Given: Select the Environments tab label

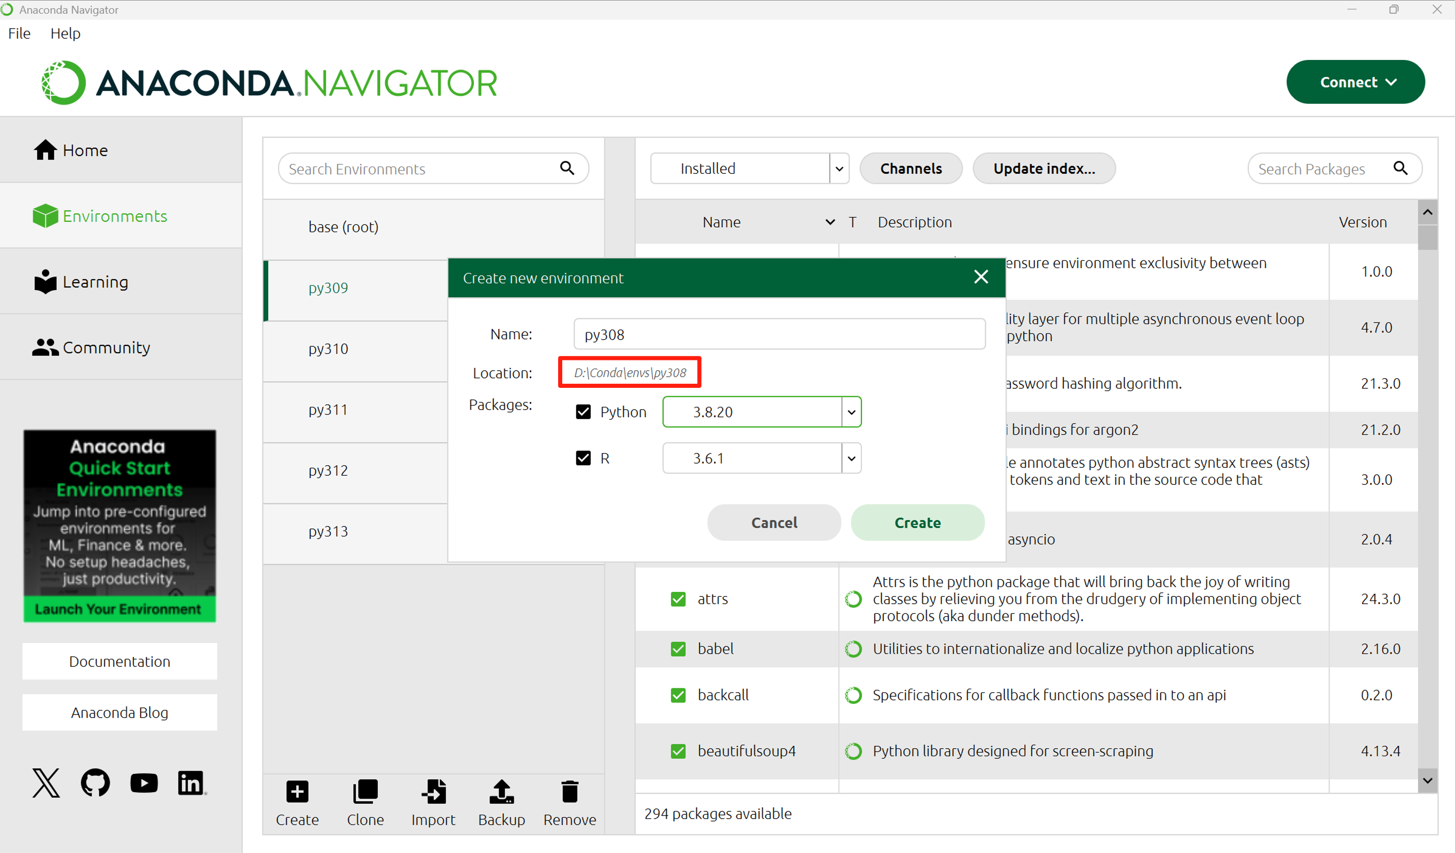Looking at the screenshot, I should click(x=115, y=216).
